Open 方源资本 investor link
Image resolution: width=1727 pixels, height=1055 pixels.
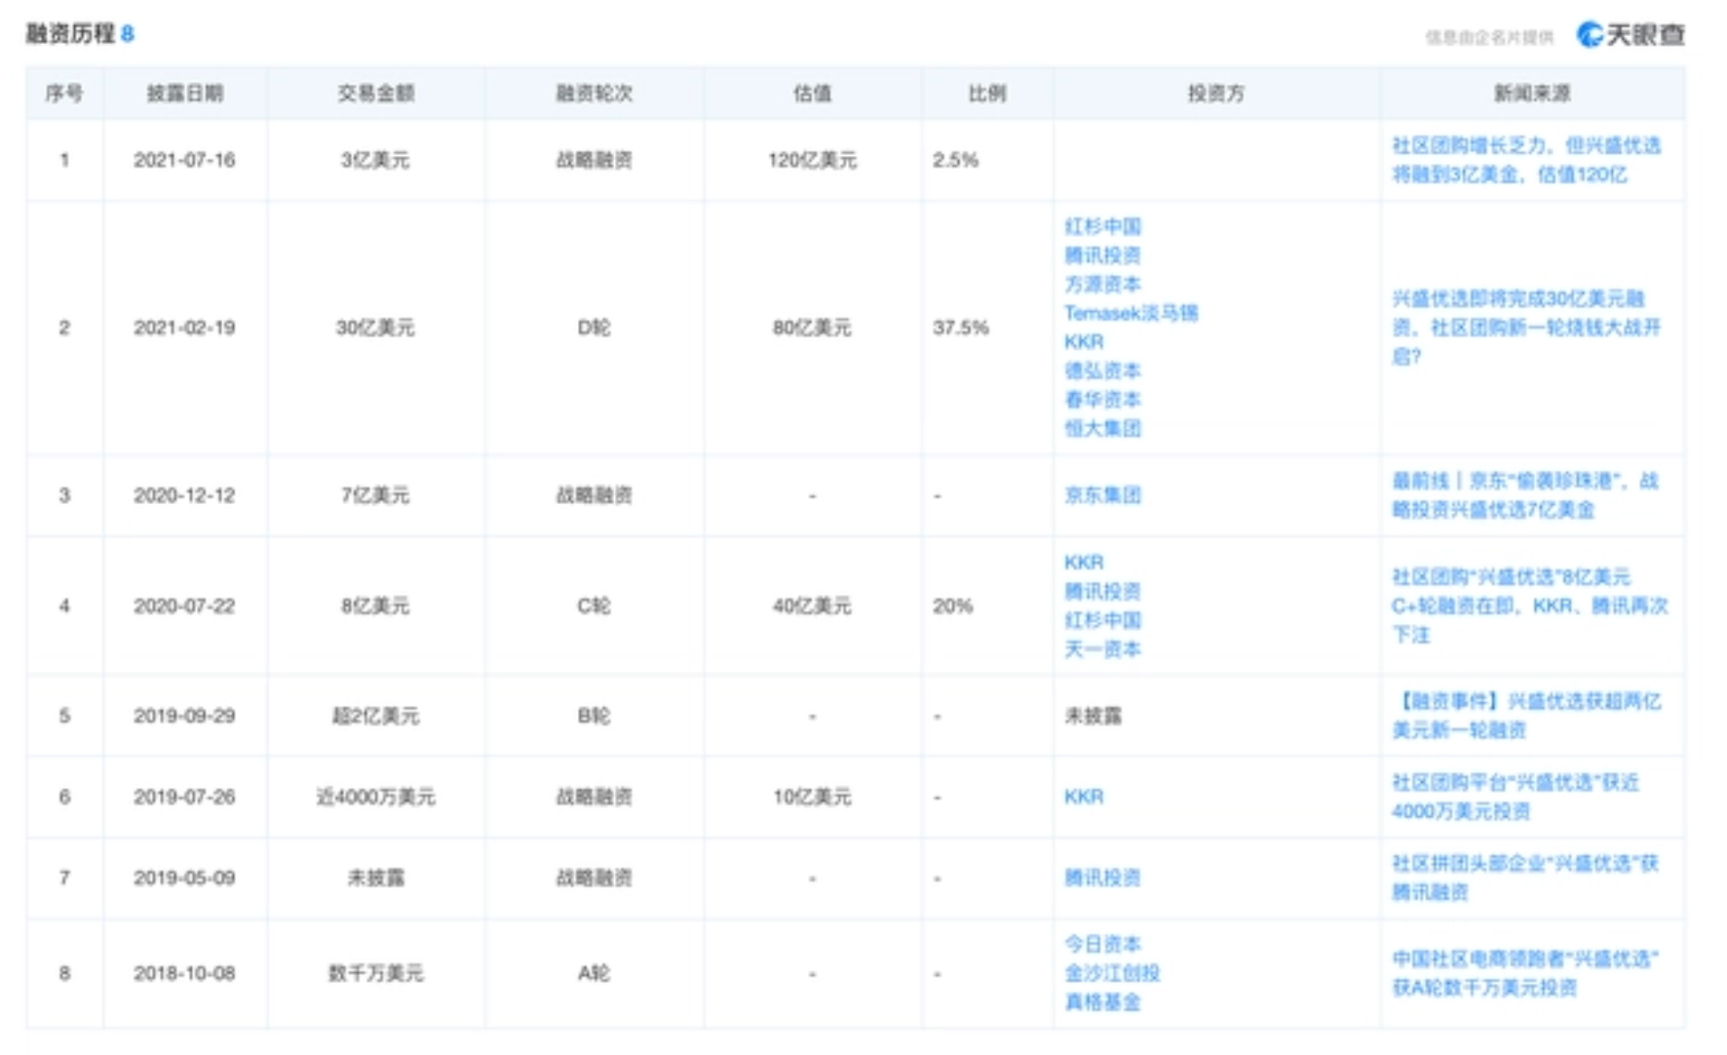pos(1102,284)
